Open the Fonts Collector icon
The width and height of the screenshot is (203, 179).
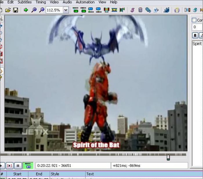(156, 10)
